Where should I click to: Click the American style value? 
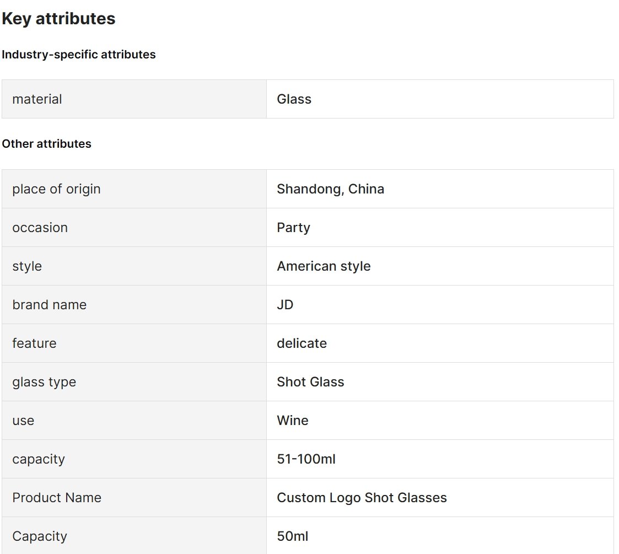click(324, 266)
